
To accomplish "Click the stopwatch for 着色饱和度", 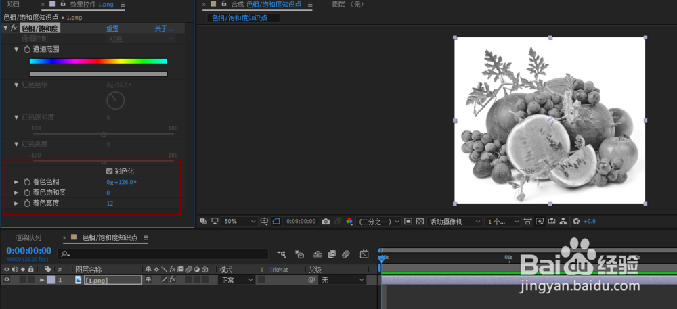I will 27,193.
